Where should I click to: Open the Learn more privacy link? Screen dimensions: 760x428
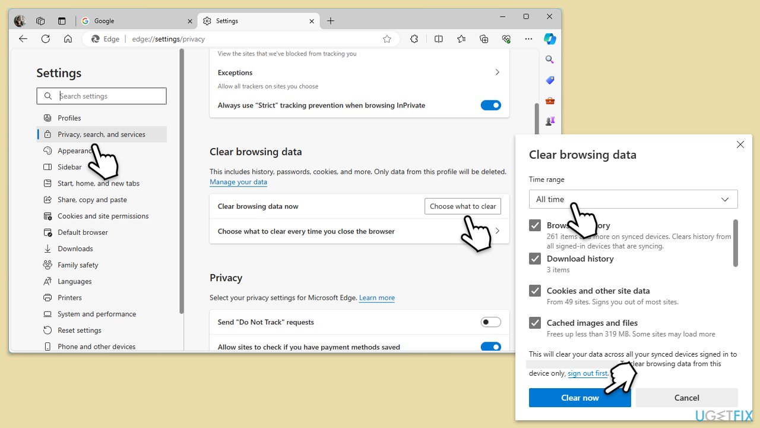pos(377,298)
